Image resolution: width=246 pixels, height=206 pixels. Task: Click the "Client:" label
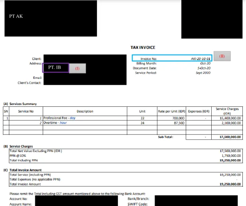pyautogui.click(x=37, y=59)
